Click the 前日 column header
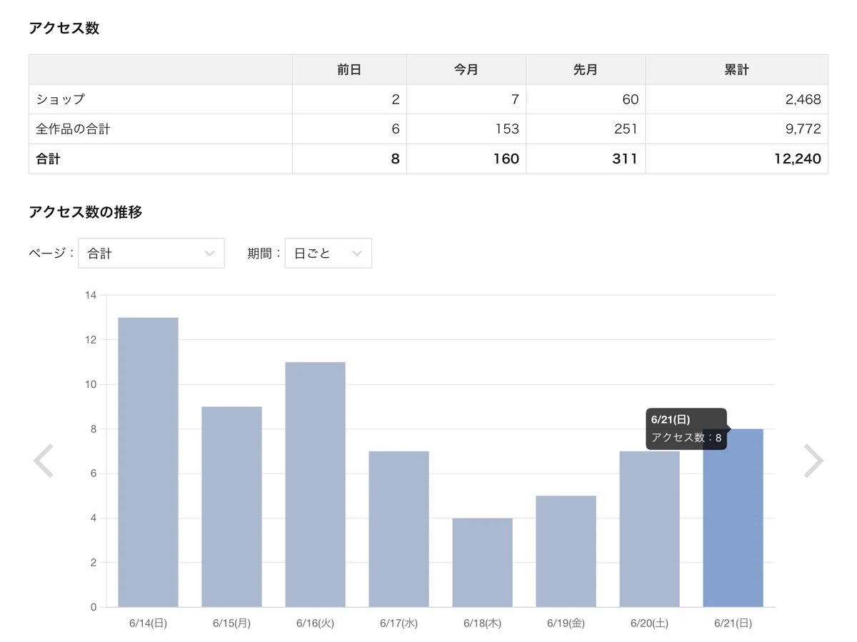The width and height of the screenshot is (857, 642). click(x=349, y=70)
